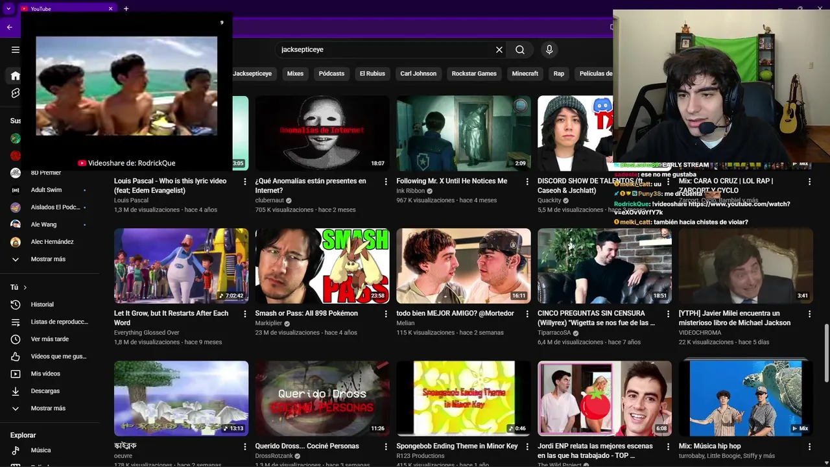Open options for Louis Pascal lyric video
This screenshot has width=830, height=467.
(245, 182)
